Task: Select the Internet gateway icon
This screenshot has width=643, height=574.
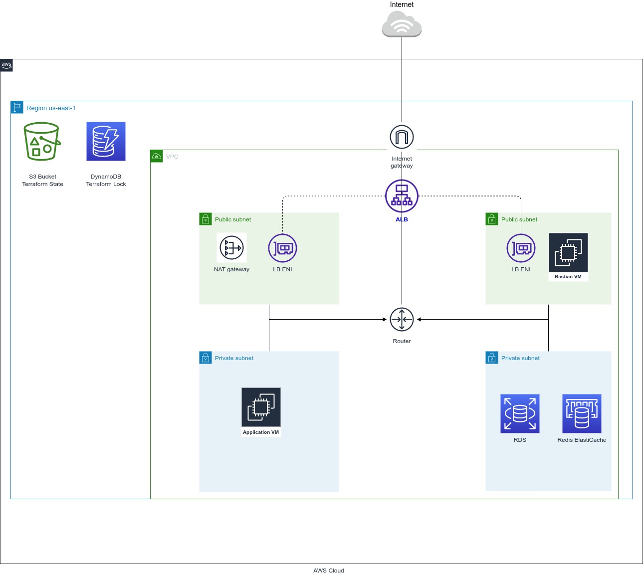Action: pyautogui.click(x=402, y=136)
